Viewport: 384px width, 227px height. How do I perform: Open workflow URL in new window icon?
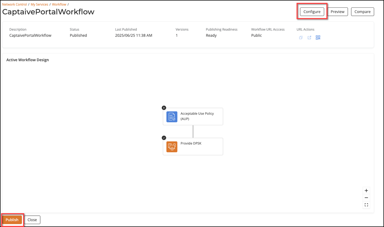[x=309, y=38]
